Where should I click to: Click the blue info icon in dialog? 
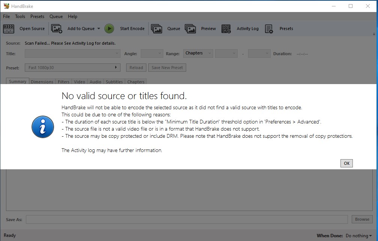point(42,127)
